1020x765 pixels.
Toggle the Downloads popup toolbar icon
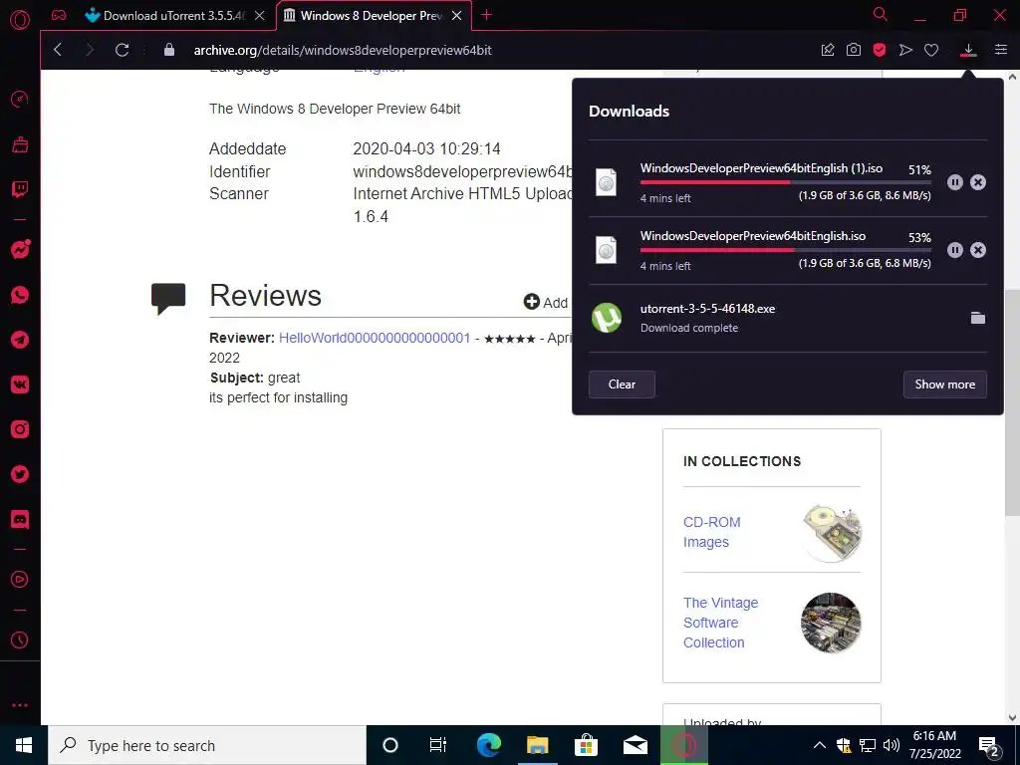click(x=968, y=50)
